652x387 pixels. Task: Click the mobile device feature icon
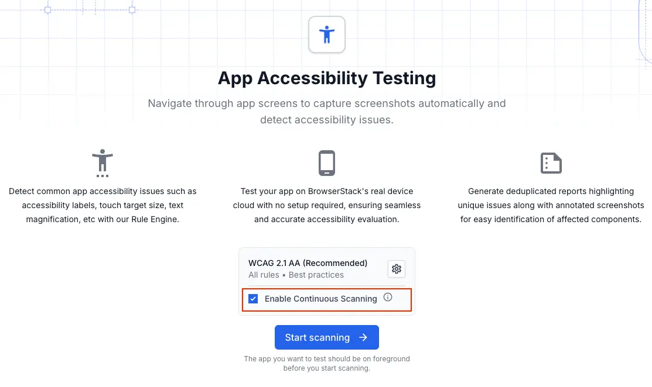(327, 163)
